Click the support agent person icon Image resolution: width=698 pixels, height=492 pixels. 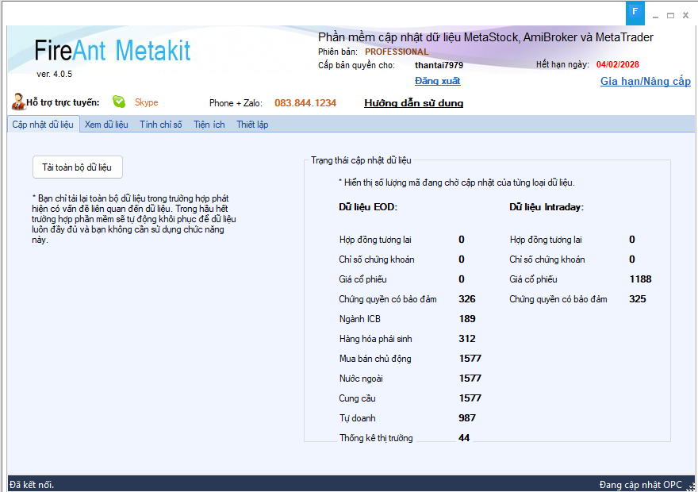(x=18, y=102)
